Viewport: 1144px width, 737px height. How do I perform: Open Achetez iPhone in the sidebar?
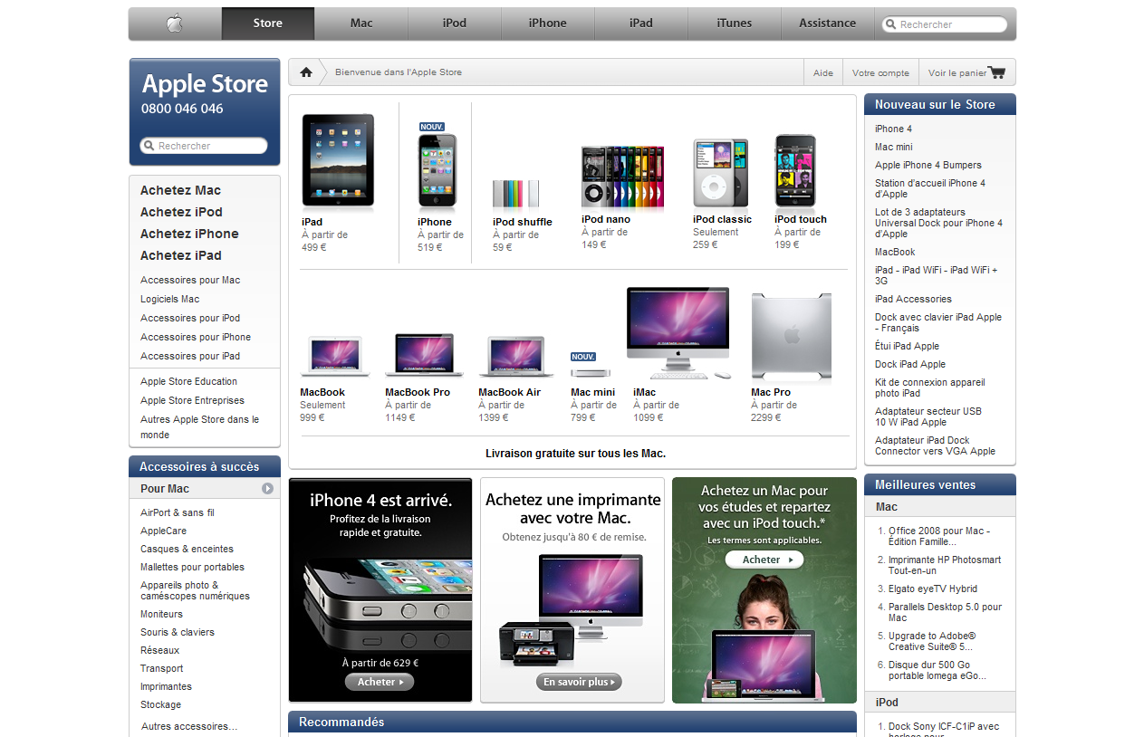189,234
